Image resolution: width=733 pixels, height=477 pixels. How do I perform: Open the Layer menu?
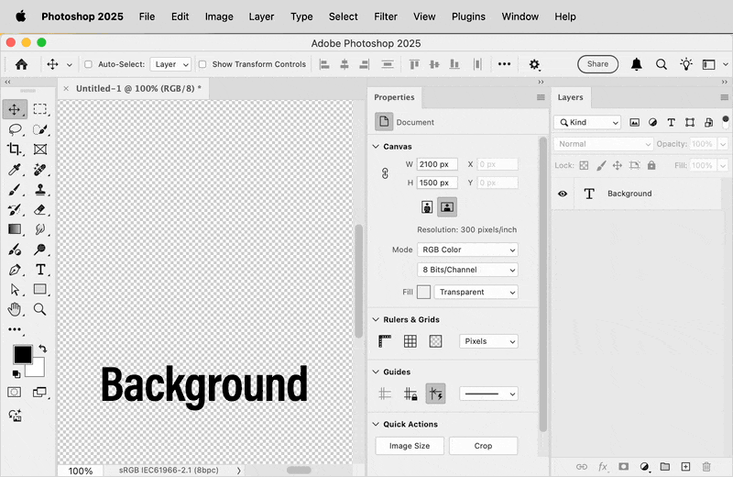261,17
